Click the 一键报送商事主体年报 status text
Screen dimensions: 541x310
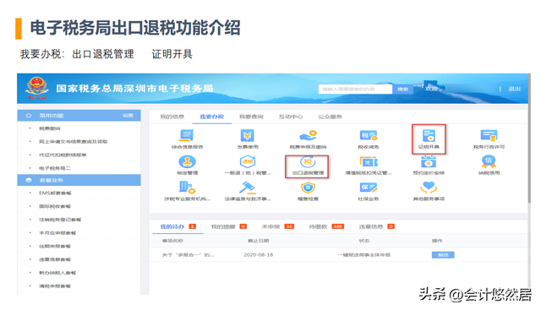pyautogui.click(x=364, y=255)
